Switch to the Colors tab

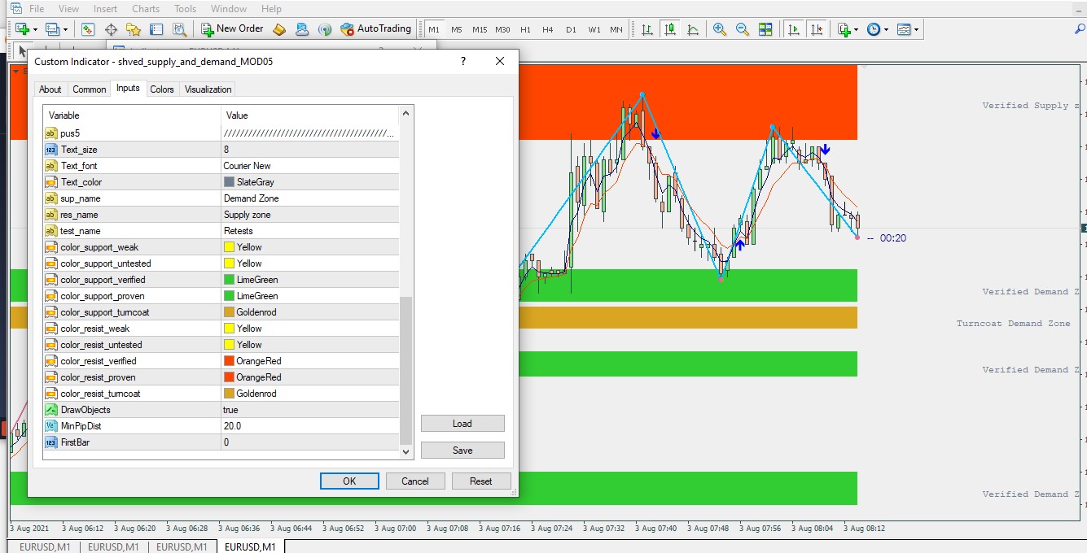(x=162, y=89)
